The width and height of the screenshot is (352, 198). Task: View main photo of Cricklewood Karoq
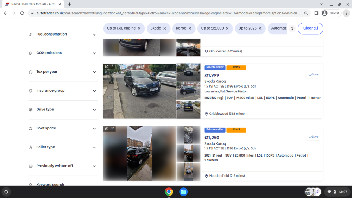tap(139, 91)
